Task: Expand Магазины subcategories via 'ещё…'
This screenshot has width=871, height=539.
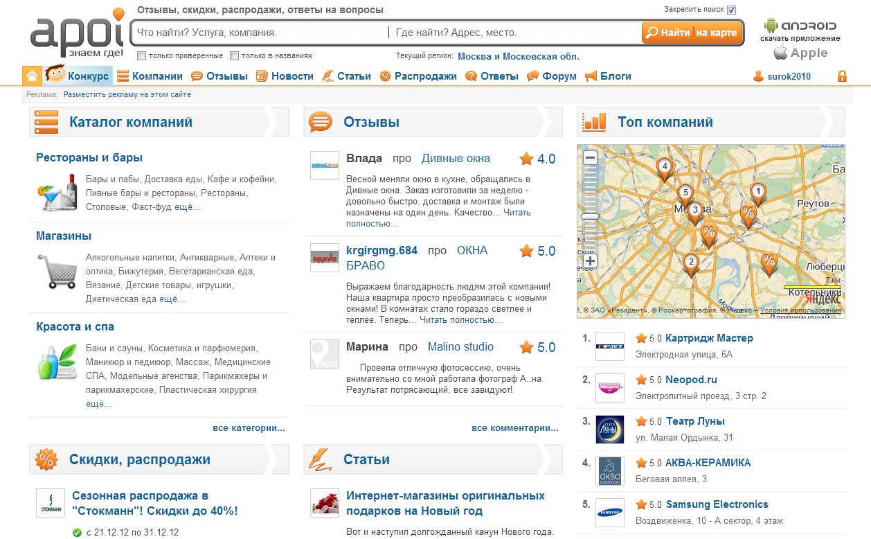Action: click(x=172, y=299)
